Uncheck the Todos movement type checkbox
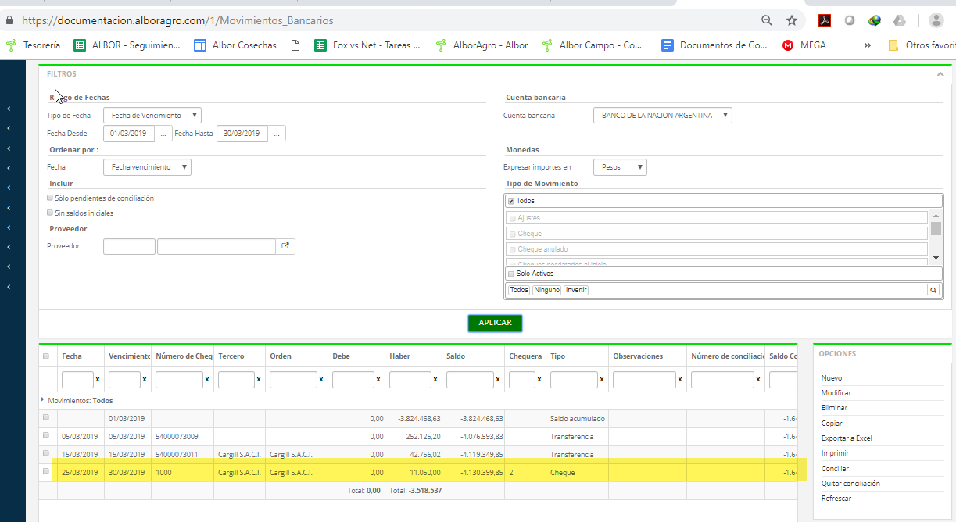Viewport: 956px width, 522px height. pos(511,202)
